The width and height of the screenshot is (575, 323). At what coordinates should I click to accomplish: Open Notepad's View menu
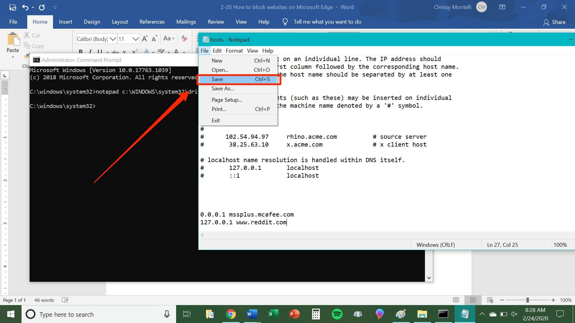tap(252, 51)
